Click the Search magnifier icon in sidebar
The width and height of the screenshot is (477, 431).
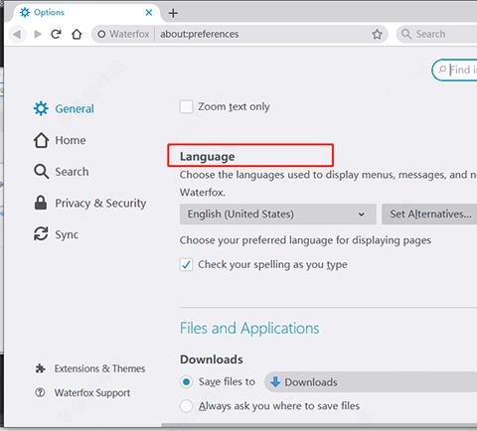42,172
